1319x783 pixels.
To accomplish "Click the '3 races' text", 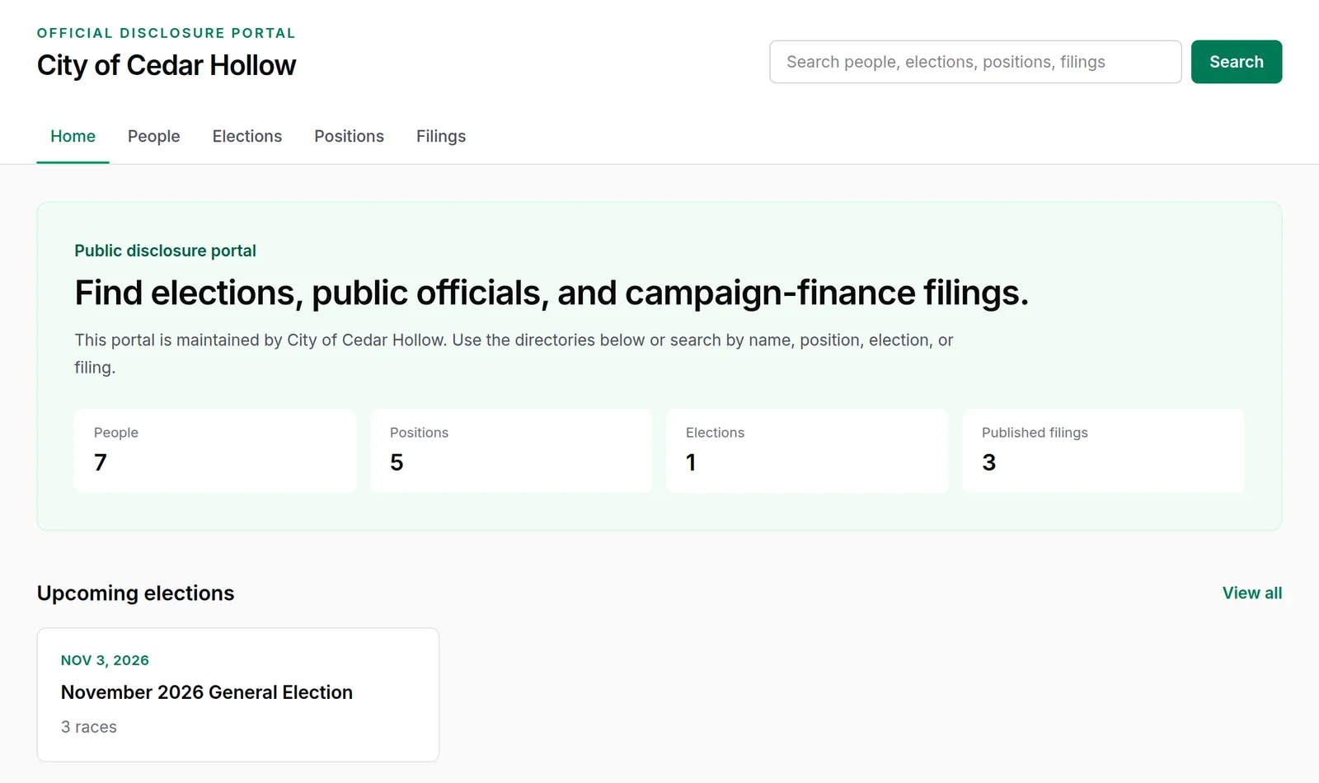I will click(x=89, y=727).
